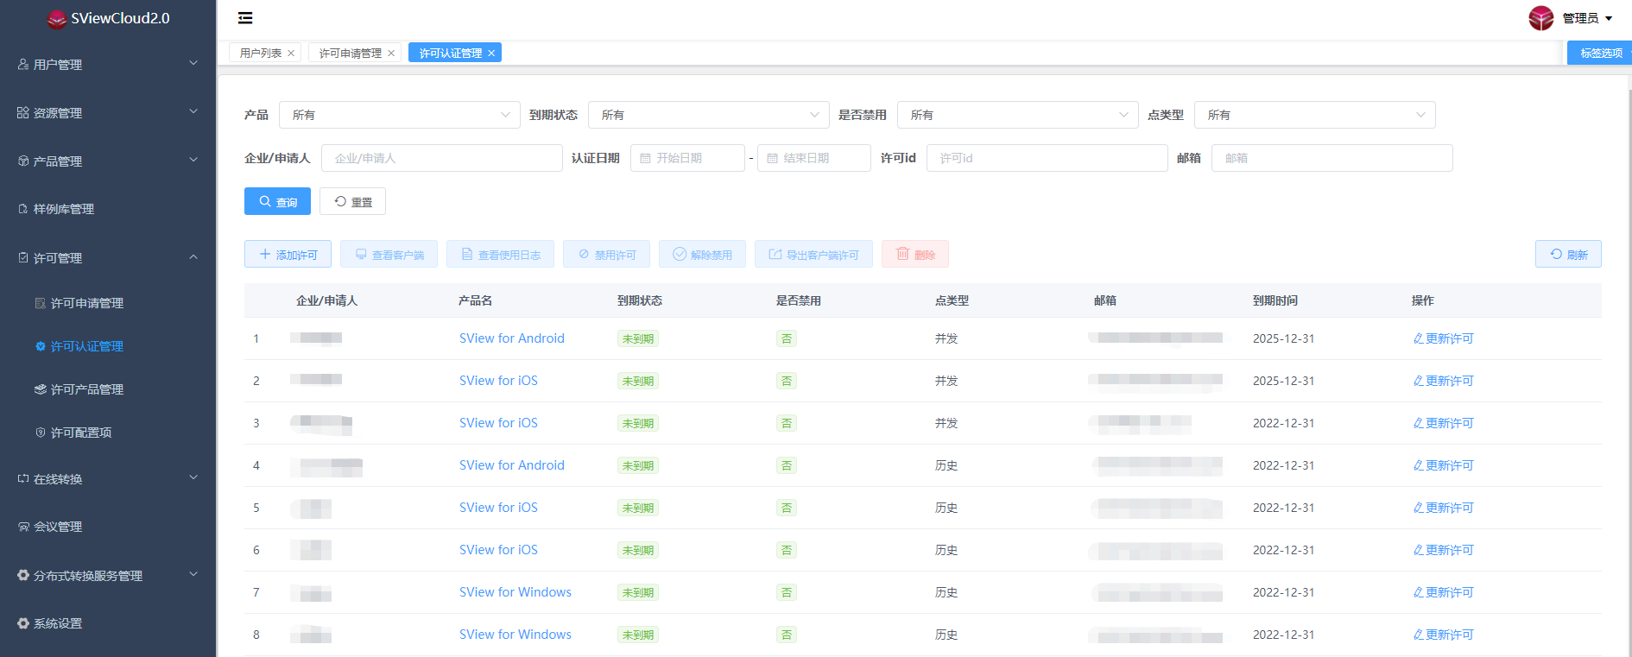Screen dimensions: 1632x657
Task: Open 许可产品管理 in the sidebar
Action: 108,389
